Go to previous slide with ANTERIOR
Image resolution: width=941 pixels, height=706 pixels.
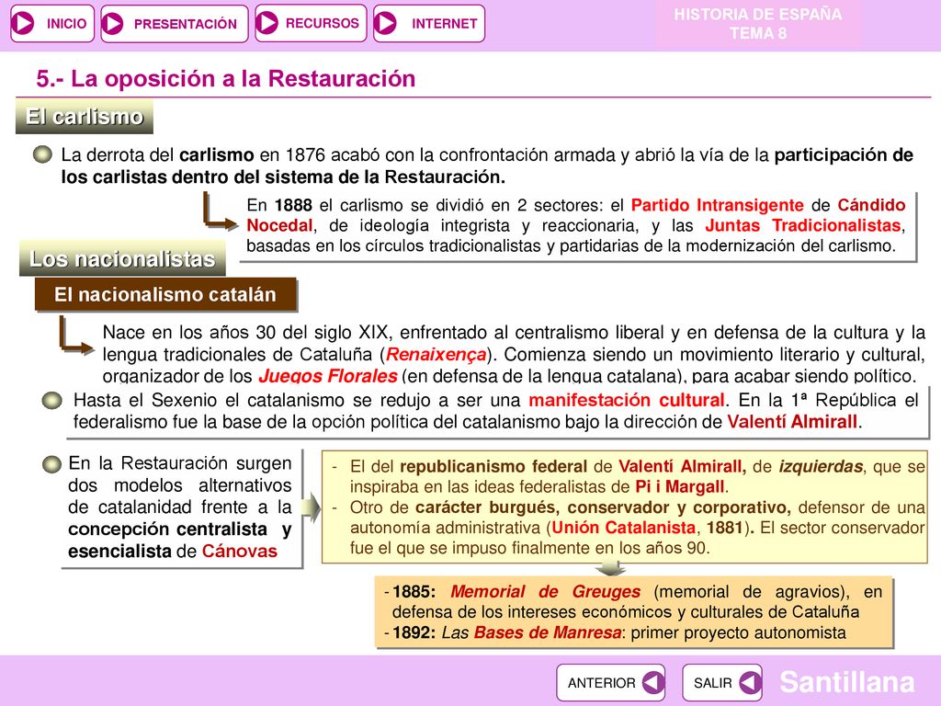point(610,683)
